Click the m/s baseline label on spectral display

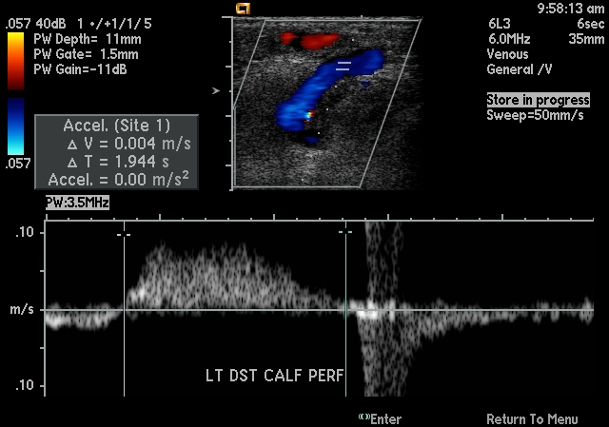[21, 309]
